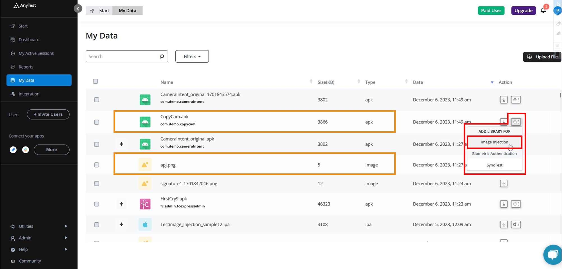This screenshot has height=269, width=562.
Task: Collapse sidebar with the back arrow button
Action: [78, 8]
